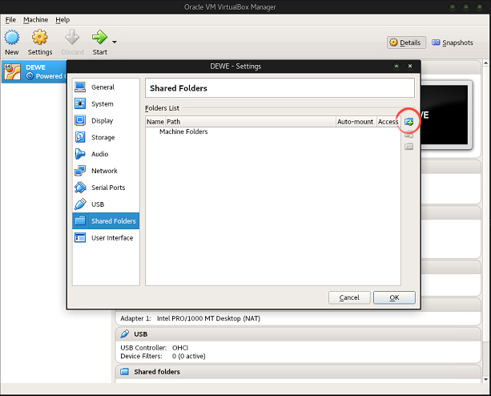Click the USB section header in details
The height and width of the screenshot is (396, 491).
click(298, 334)
